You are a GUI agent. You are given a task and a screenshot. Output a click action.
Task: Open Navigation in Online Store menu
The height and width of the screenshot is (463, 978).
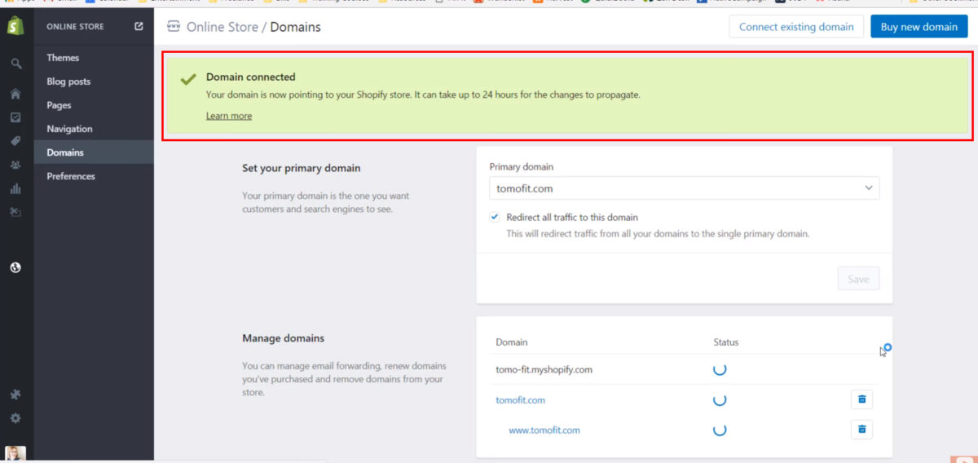point(69,129)
